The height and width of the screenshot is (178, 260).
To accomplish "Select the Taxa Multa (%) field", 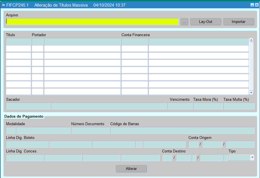I will coord(239,106).
